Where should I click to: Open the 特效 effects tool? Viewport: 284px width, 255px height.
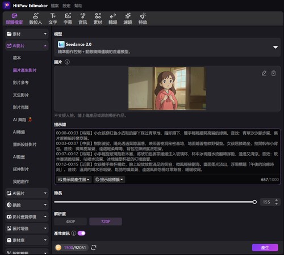[x=143, y=19]
